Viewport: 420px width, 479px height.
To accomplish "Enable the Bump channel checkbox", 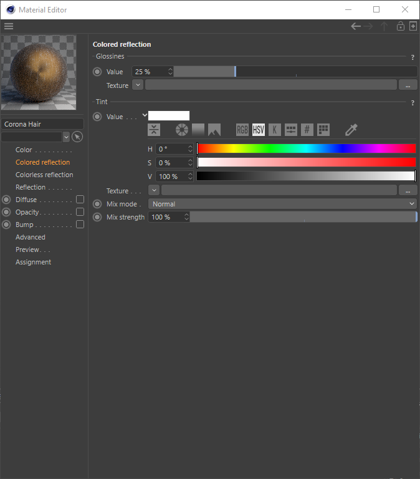I will (80, 225).
